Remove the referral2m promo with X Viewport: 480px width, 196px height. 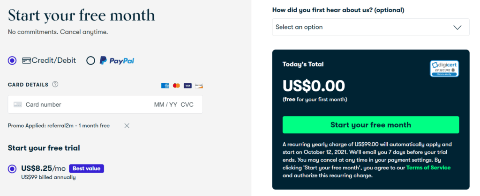pos(127,125)
